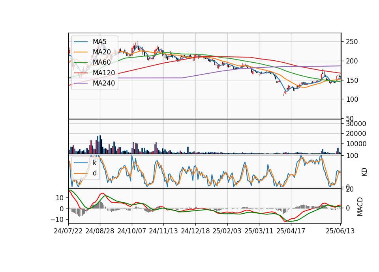Click the 25/03/11 date label
The height and width of the screenshot is (272, 379).
click(x=259, y=231)
